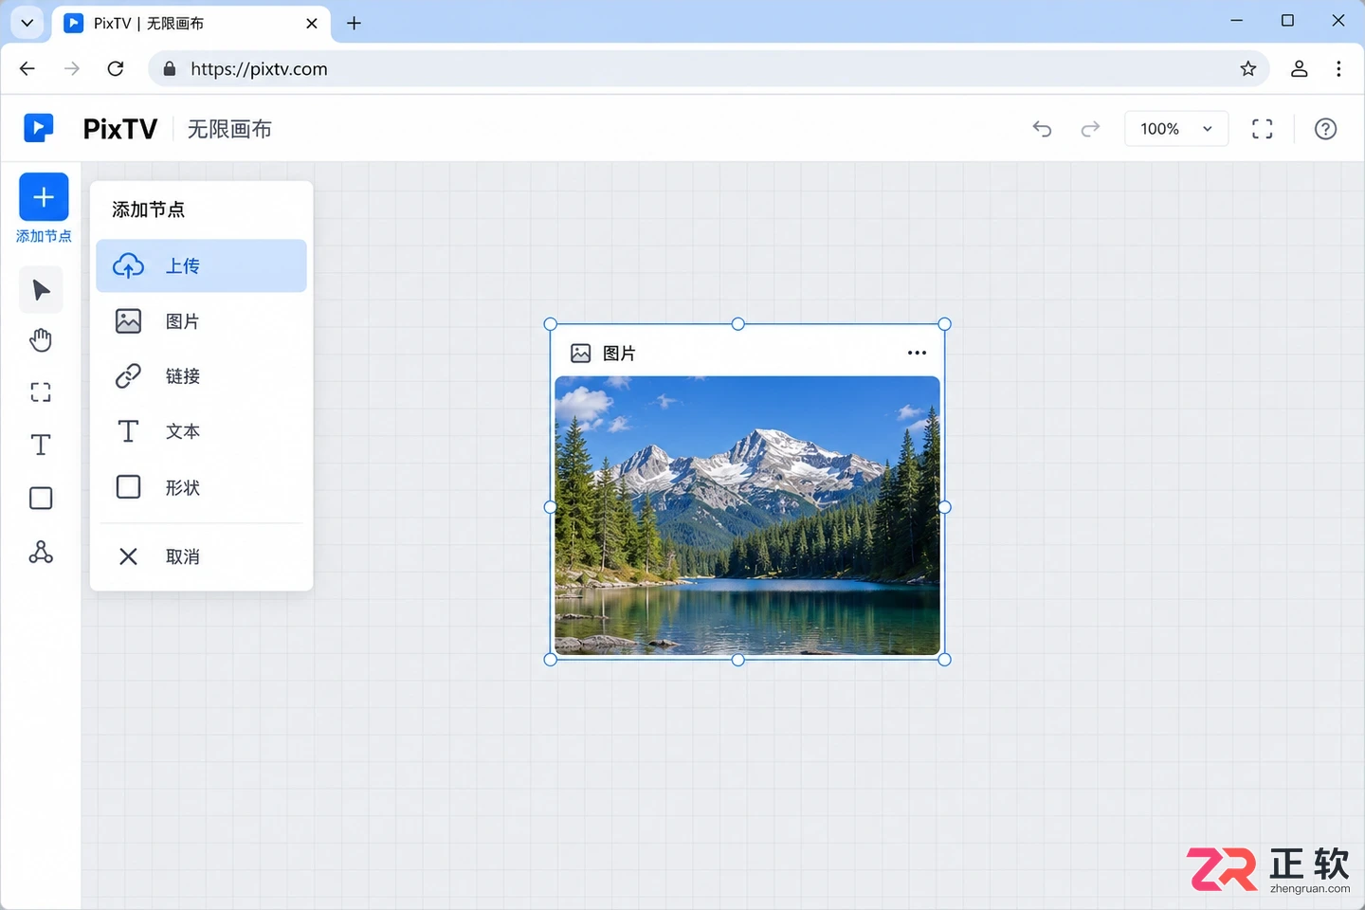The image size is (1365, 910).
Task: Choose 链接 in the add node menu
Action: point(201,376)
